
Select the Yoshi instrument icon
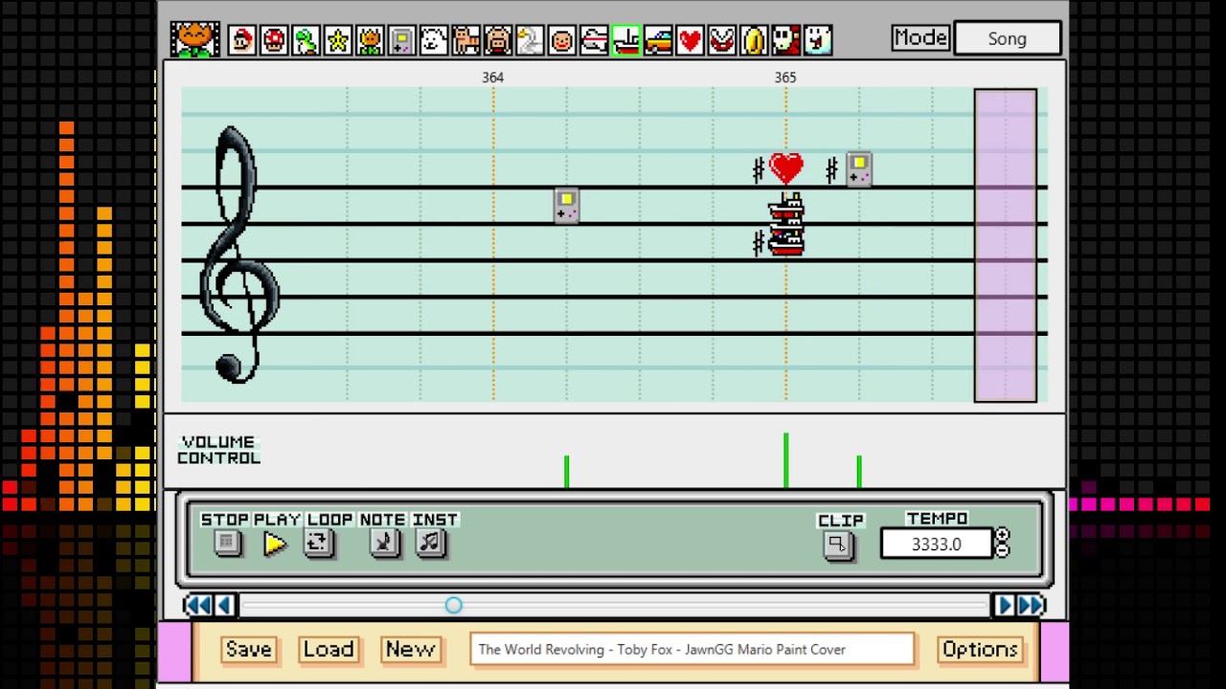coord(306,40)
